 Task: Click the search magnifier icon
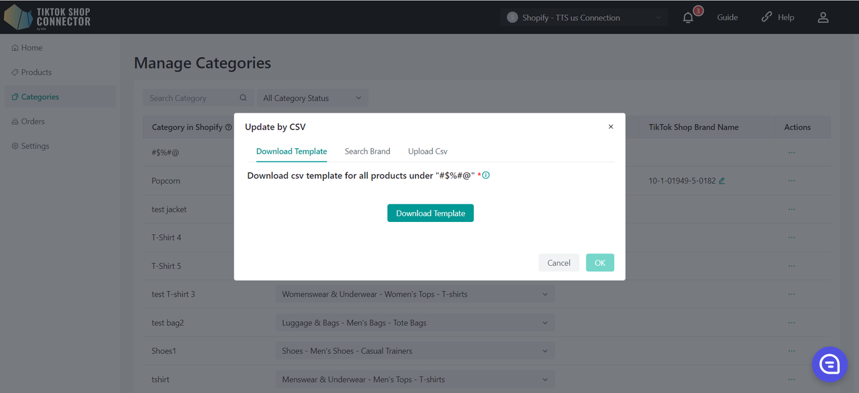pyautogui.click(x=243, y=98)
